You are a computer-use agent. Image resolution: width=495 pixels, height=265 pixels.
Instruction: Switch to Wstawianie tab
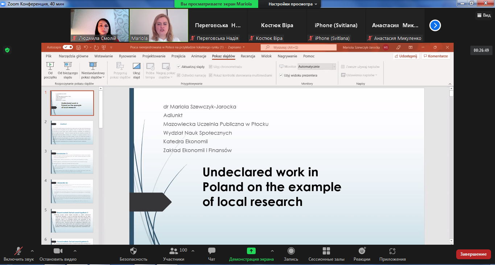103,56
